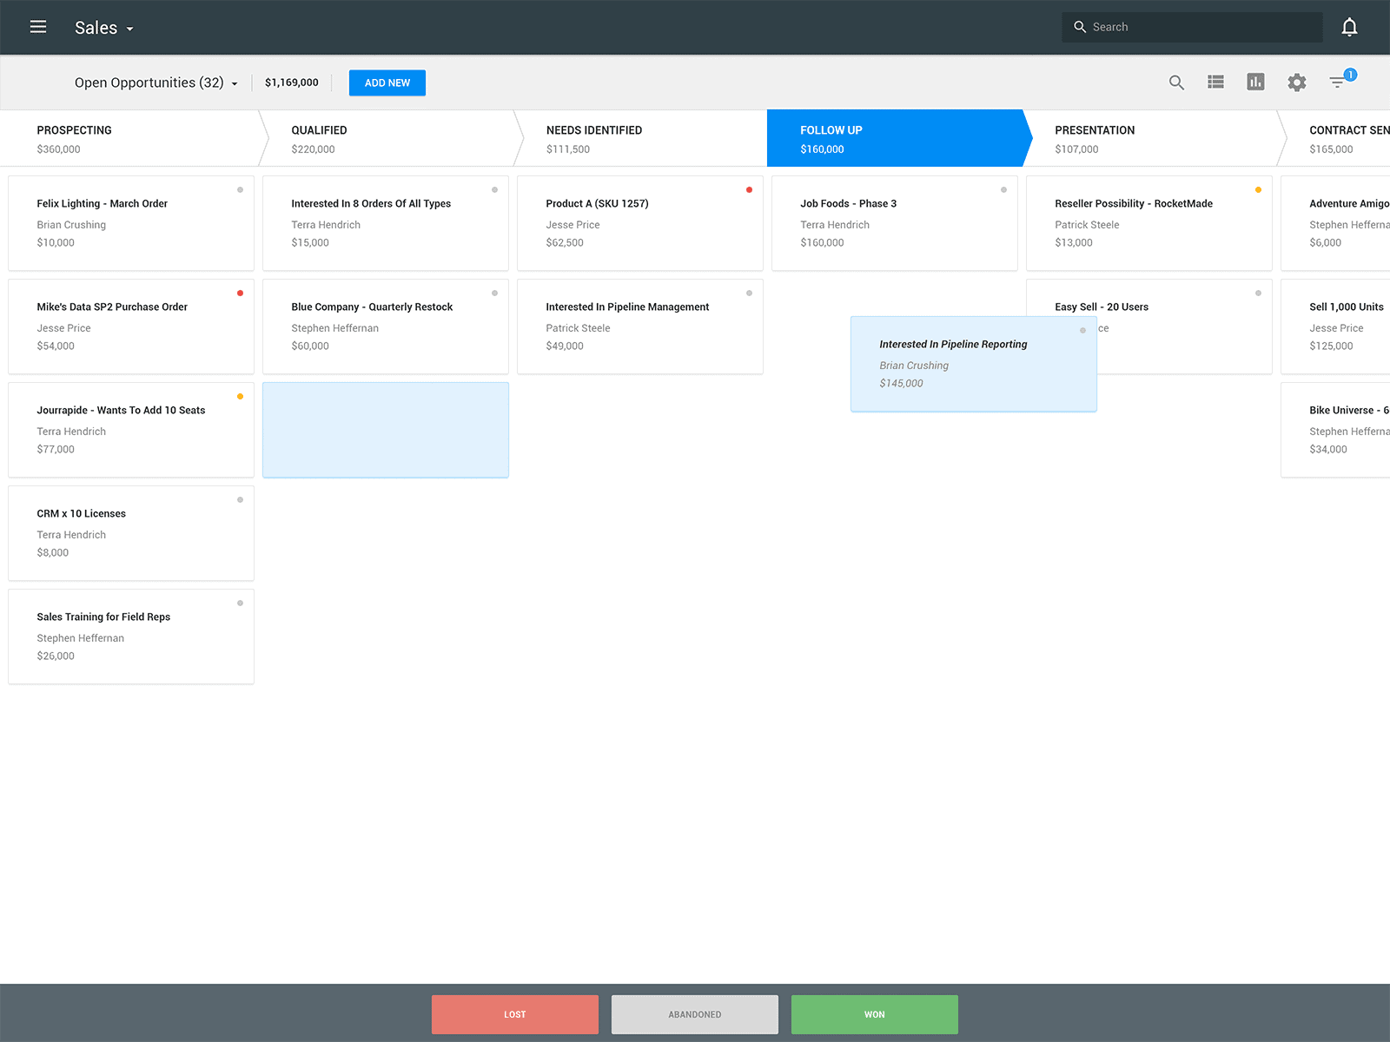Select the Prospecting stage header
This screenshot has width=1390, height=1042.
pyautogui.click(x=130, y=138)
